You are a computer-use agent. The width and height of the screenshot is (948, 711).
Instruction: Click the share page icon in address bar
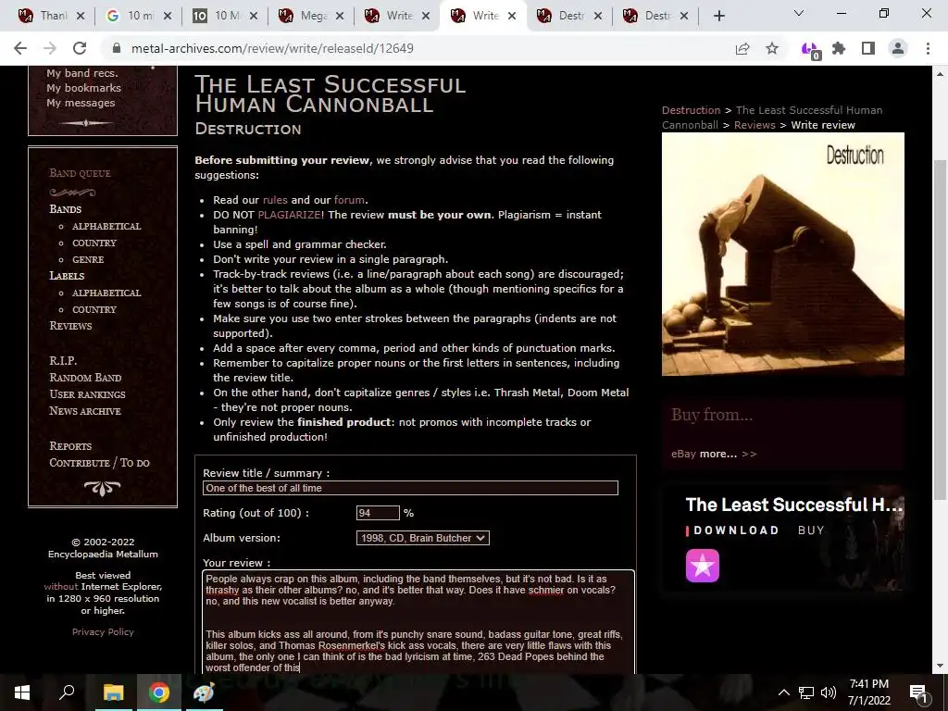coord(742,48)
